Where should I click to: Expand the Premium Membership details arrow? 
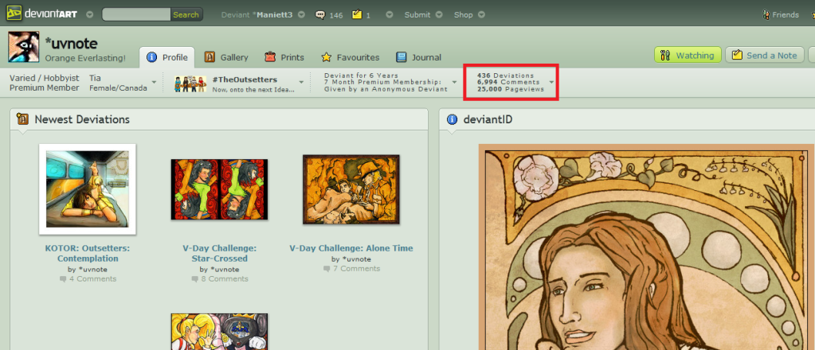[x=454, y=82]
